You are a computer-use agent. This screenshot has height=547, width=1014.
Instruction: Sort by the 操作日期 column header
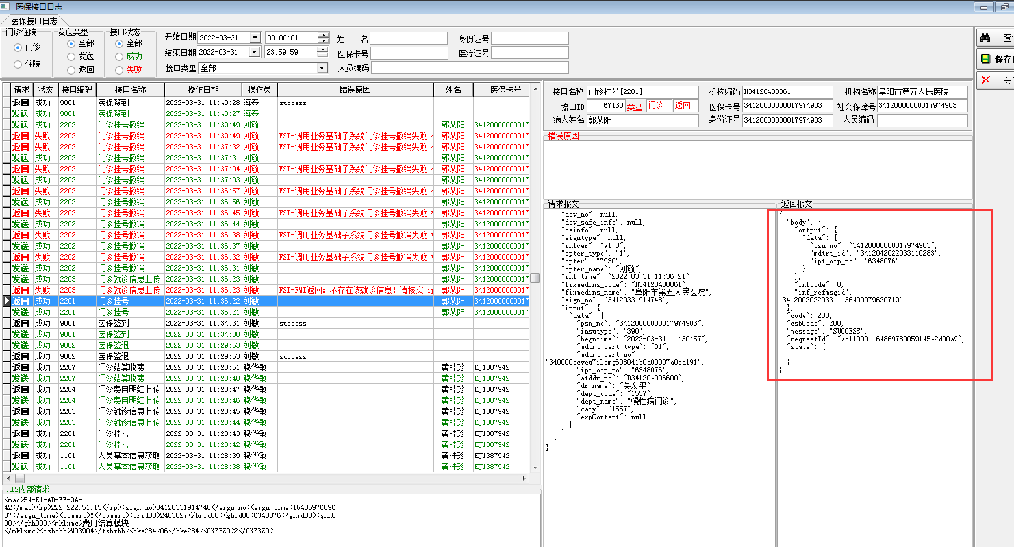click(x=203, y=90)
